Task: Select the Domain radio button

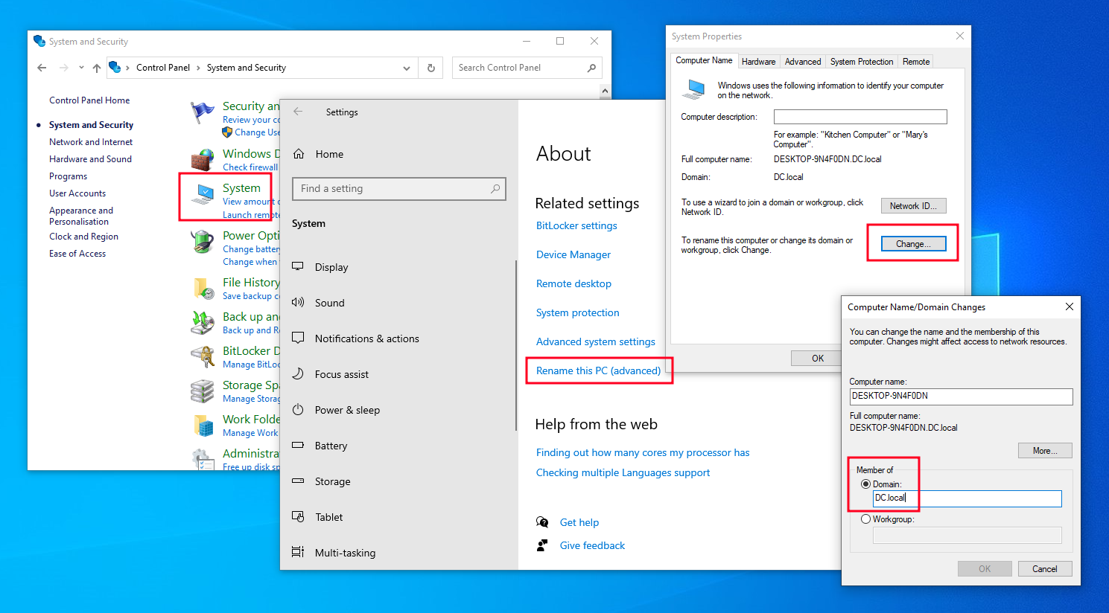Action: (865, 484)
